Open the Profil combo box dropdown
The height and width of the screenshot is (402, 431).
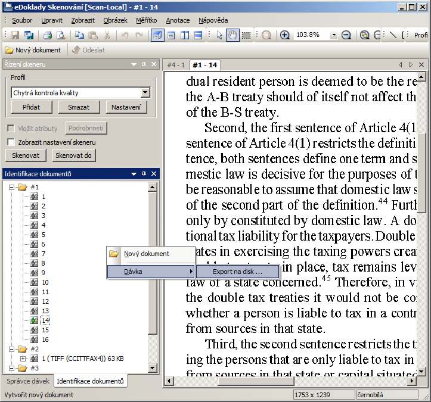coord(145,92)
